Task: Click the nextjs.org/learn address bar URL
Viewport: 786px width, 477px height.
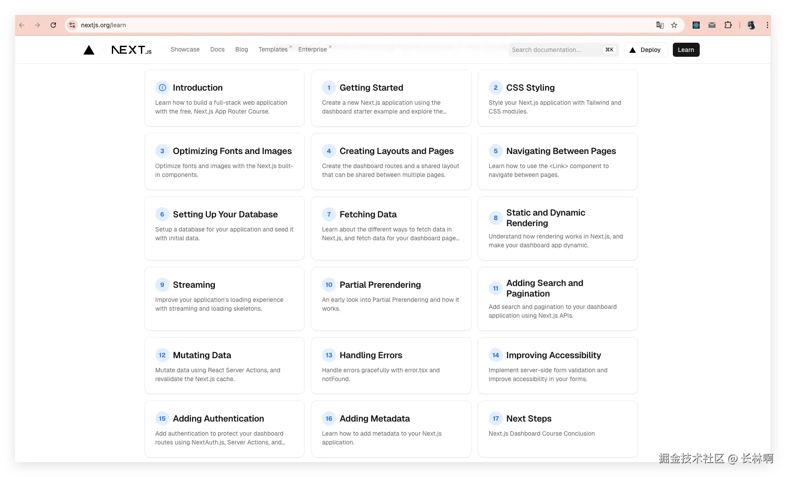Action: click(x=103, y=25)
